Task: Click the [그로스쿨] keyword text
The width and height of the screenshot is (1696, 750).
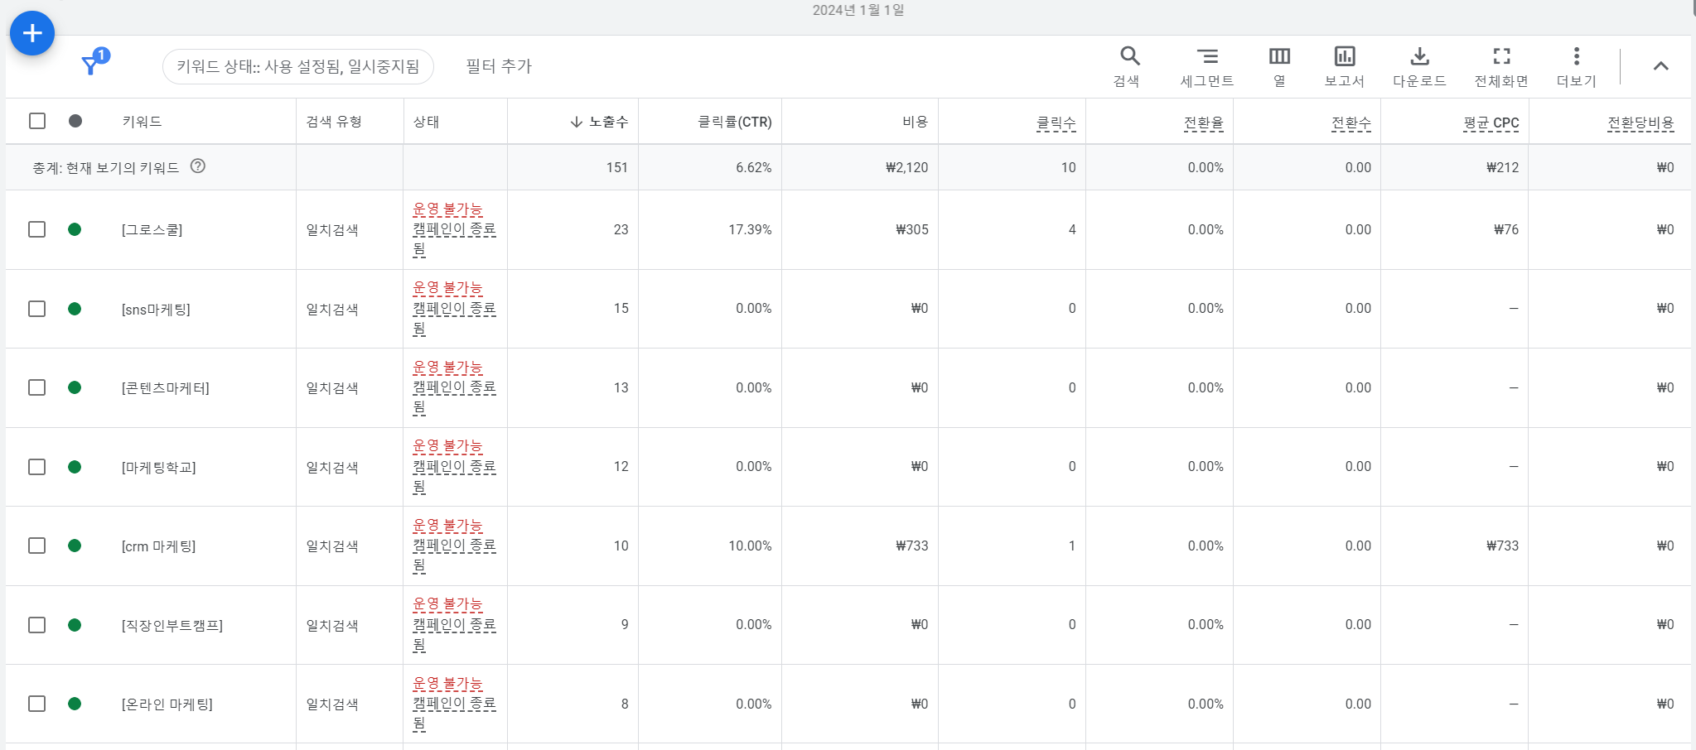Action: [x=152, y=229]
